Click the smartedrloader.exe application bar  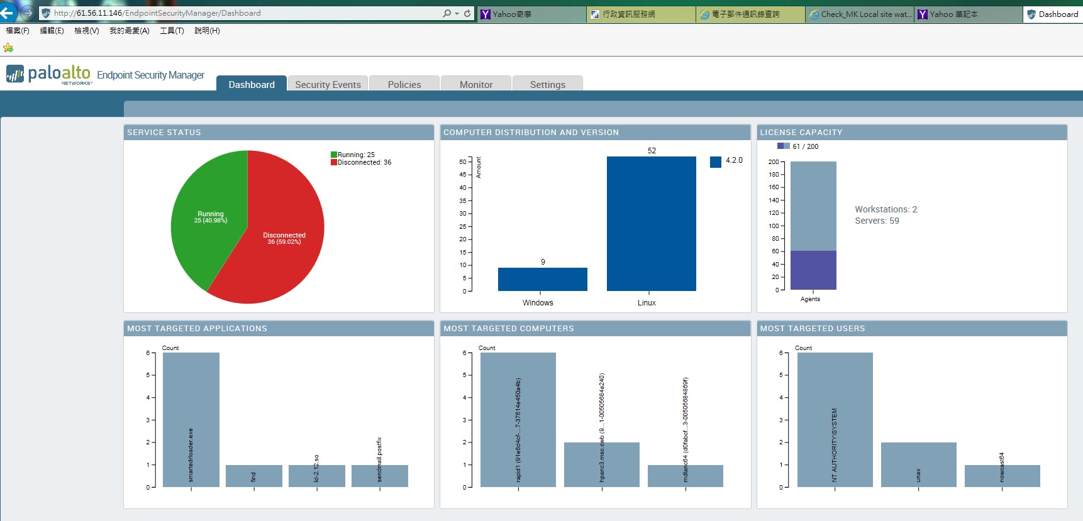coord(191,420)
